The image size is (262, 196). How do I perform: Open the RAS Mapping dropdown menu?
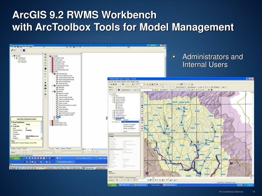(x=192, y=87)
